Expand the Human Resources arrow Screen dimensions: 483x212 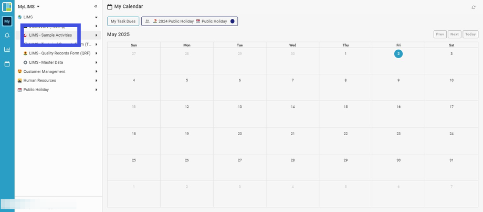(97, 81)
